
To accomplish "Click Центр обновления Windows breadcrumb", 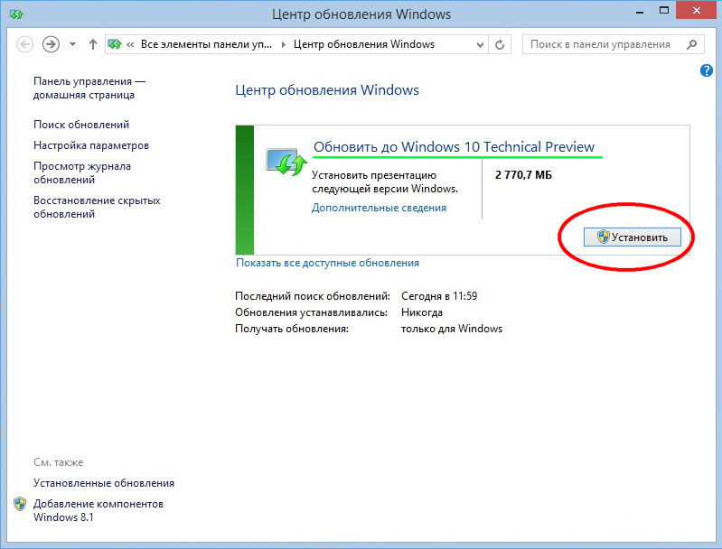I will pos(364,44).
